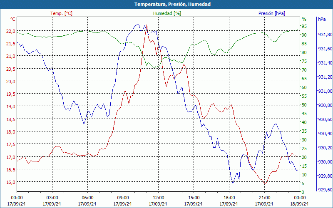This screenshot has width=333, height=208.
Task: Click the chart title 'Temperatura, Presión, Humedad'
Action: point(172,4)
